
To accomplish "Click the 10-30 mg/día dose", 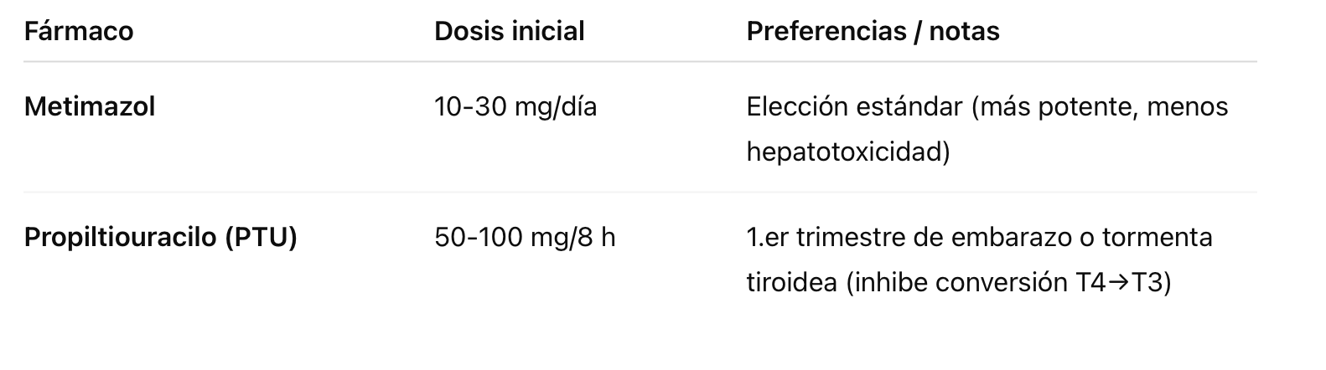I will (x=515, y=107).
